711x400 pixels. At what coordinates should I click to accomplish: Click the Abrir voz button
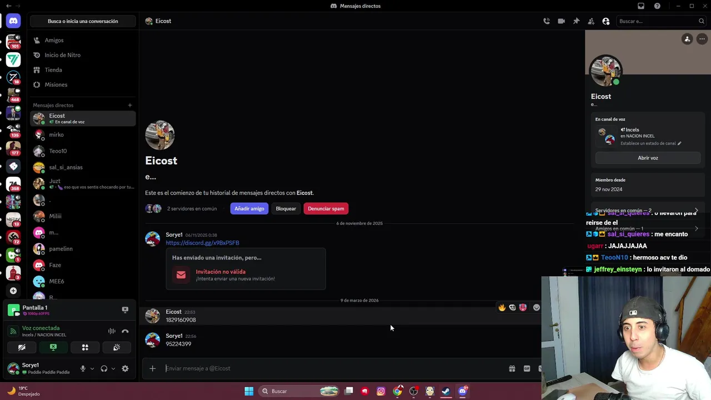coord(648,158)
